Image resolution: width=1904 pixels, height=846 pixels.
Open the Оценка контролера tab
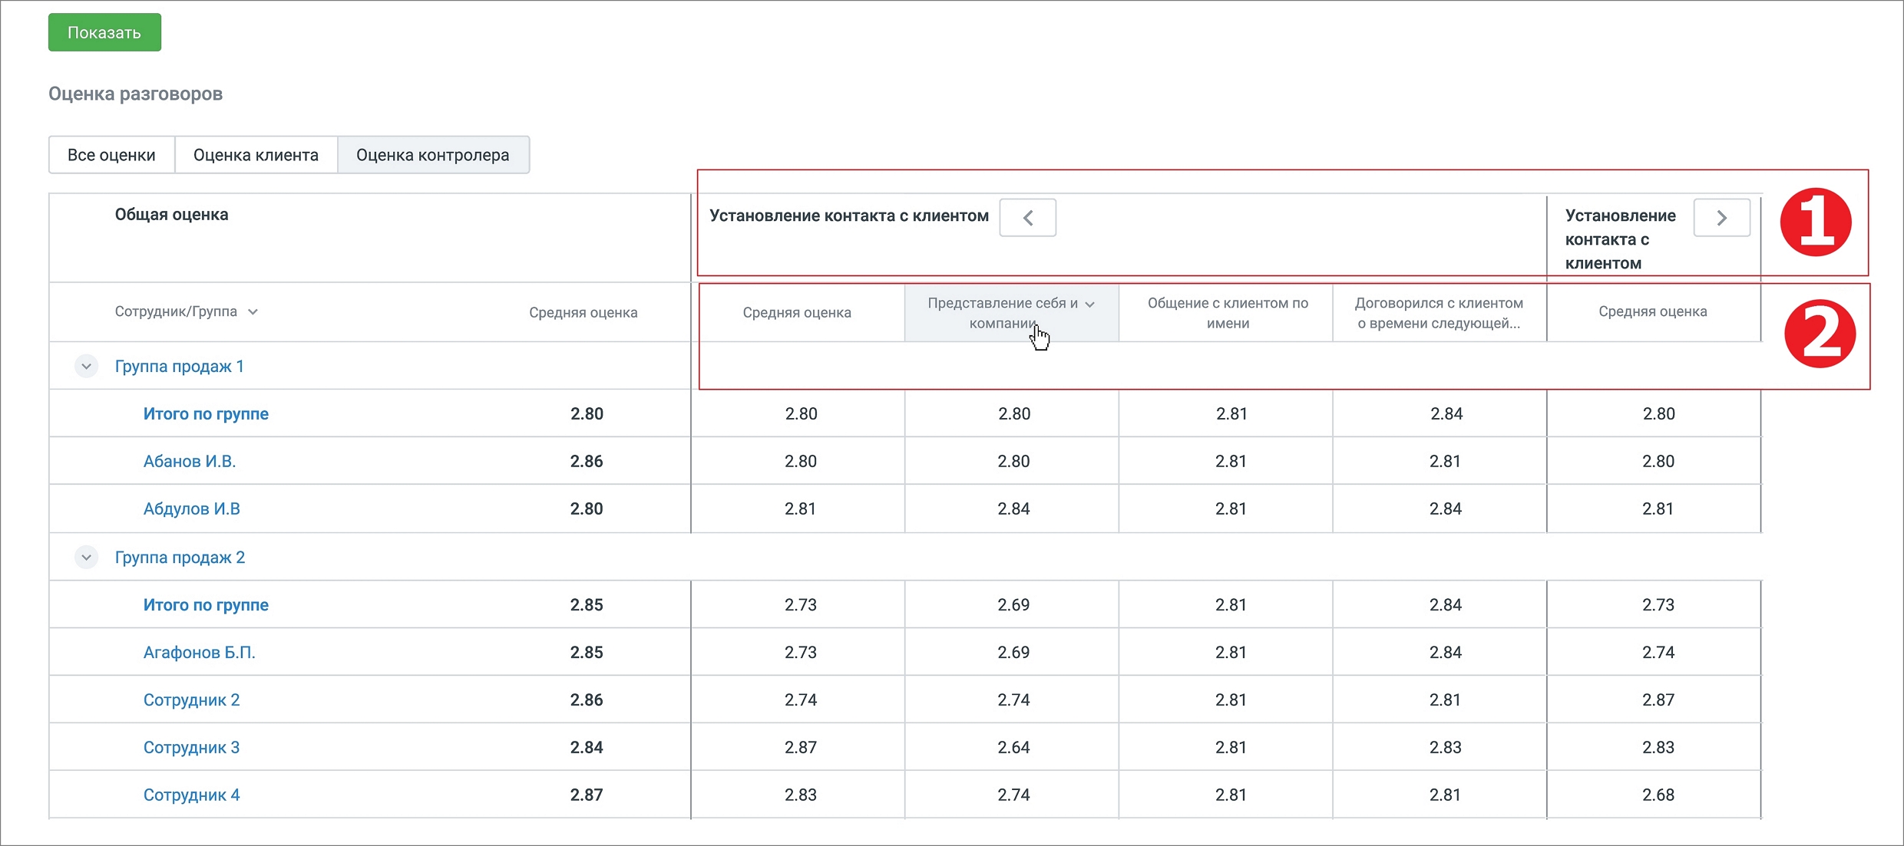[432, 155]
